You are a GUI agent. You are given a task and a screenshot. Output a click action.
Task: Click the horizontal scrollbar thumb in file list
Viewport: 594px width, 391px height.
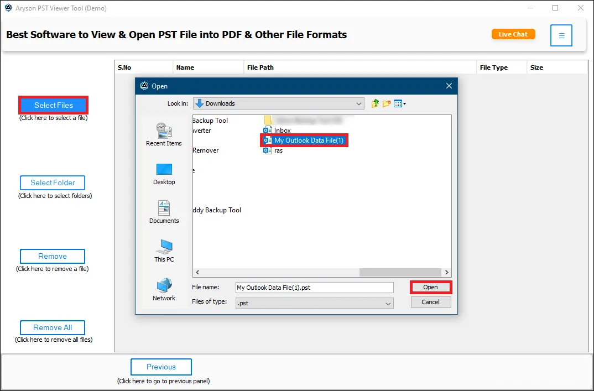400,273
